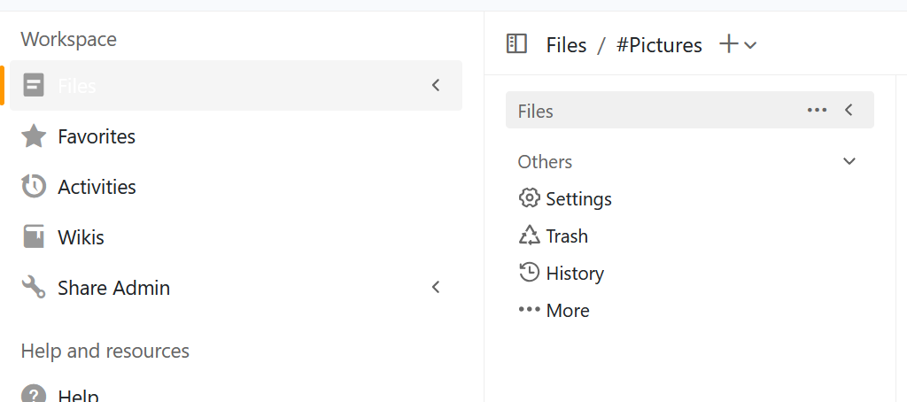The width and height of the screenshot is (907, 402).
Task: Click the Favorites star icon
Action: pos(34,136)
